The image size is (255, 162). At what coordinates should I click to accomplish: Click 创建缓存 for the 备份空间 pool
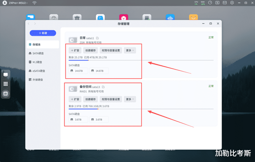(90, 99)
